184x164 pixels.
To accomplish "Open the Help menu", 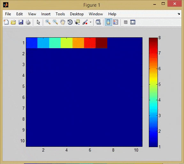I will [x=112, y=14].
